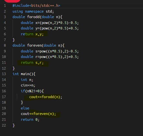143x136 pixels.
Task: Click the closing brace on line 7
Action: (x=14, y=40)
